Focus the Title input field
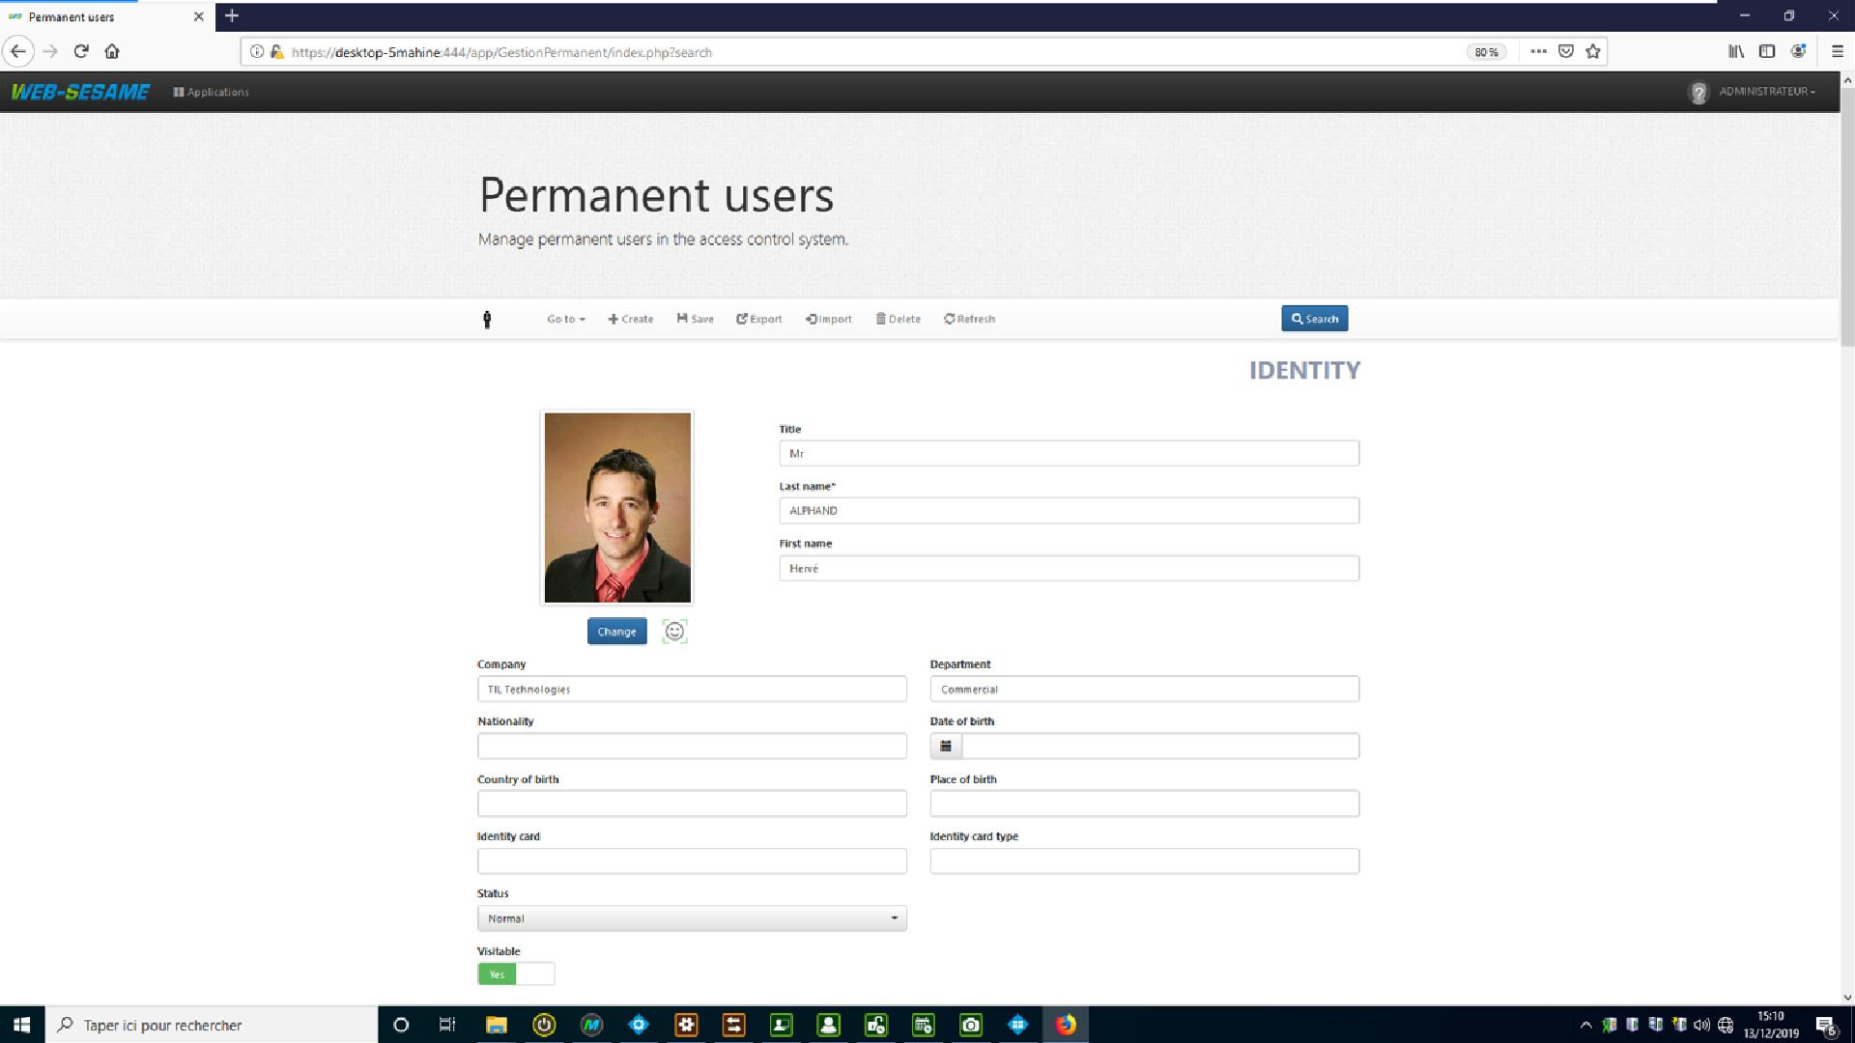 point(1069,453)
